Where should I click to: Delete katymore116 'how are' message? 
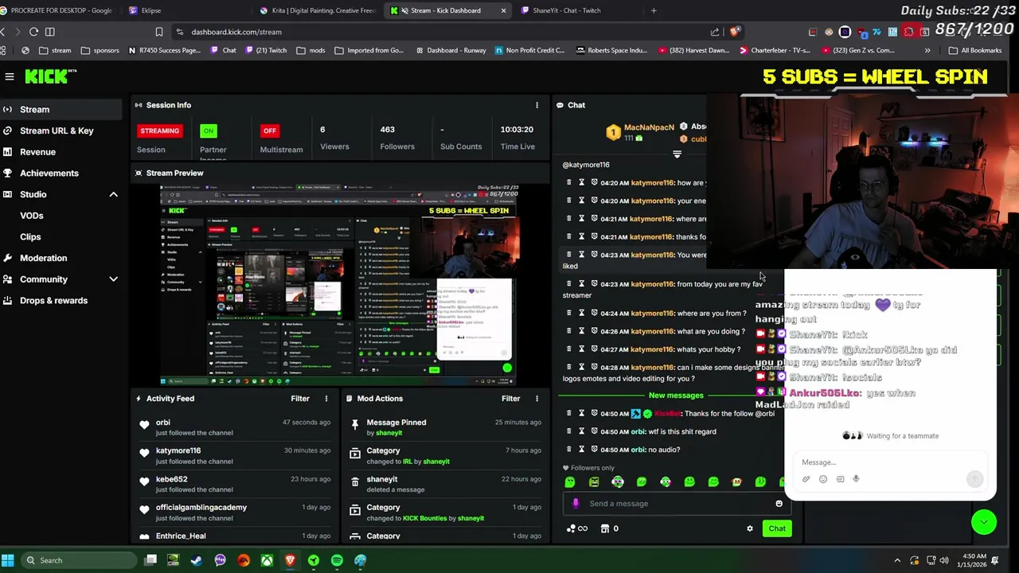pyautogui.click(x=568, y=182)
